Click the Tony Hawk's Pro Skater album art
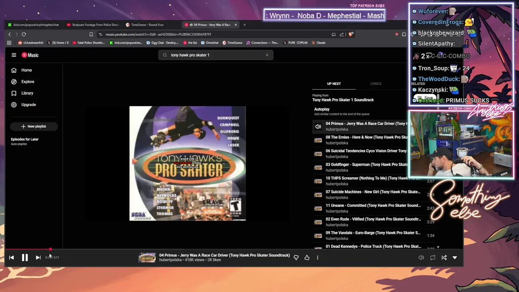Screen dimensions: 519x292 [x=187, y=163]
